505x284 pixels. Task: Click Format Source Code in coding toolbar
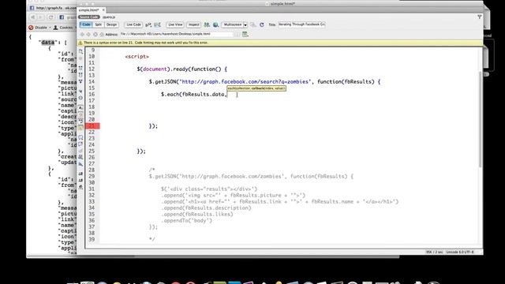coord(80,186)
